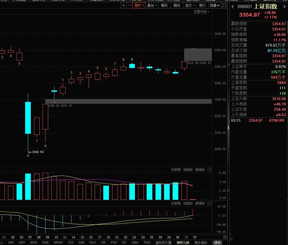Viewport: 288px width, 245px height.
Task: Click the 3316.45-3354.97 gap label
Action: 199,63
